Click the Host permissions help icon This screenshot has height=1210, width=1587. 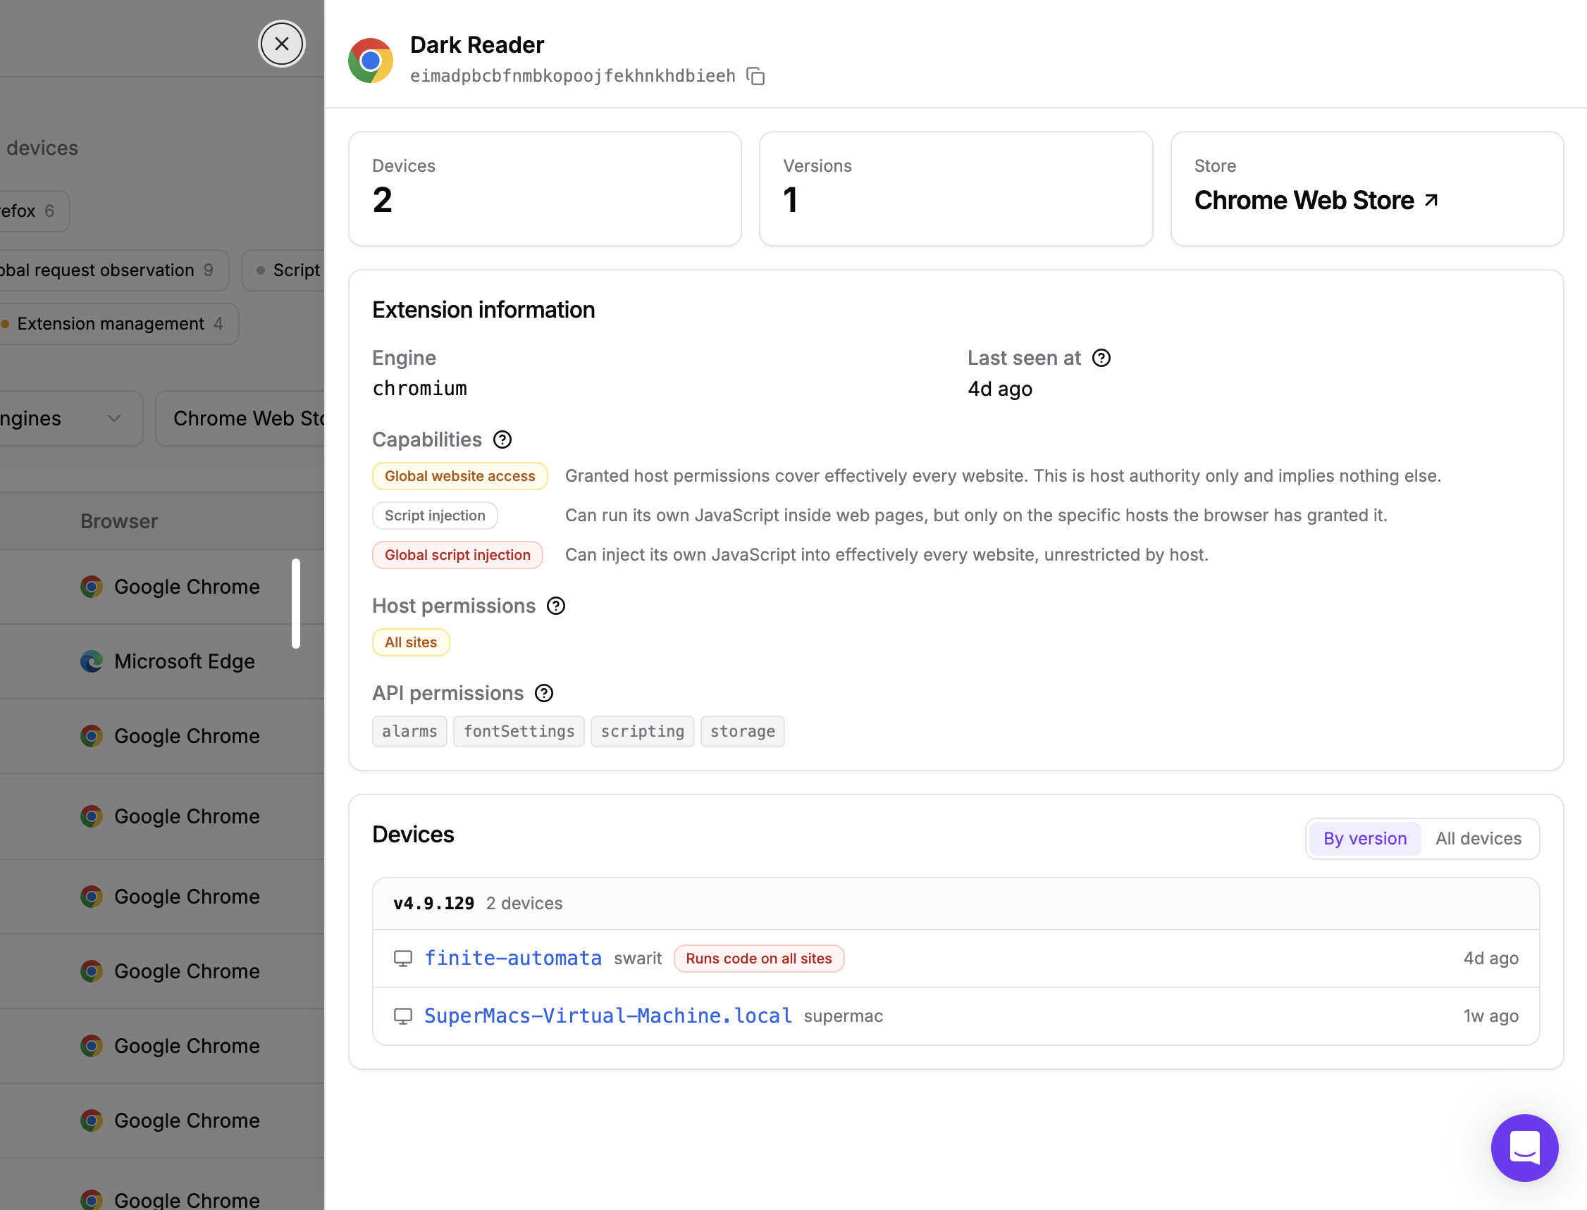(556, 606)
